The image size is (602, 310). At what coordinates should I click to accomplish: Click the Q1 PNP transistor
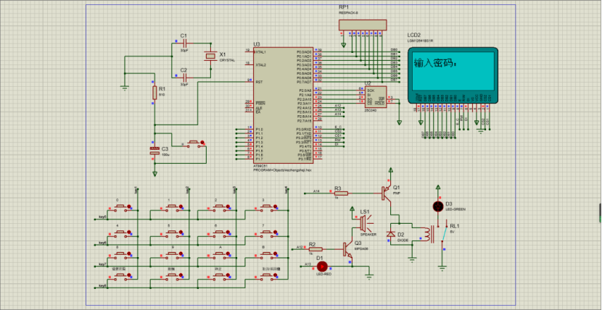click(385, 193)
